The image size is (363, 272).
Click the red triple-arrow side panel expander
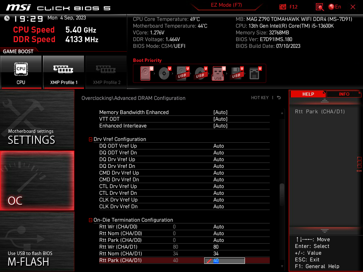359,171
